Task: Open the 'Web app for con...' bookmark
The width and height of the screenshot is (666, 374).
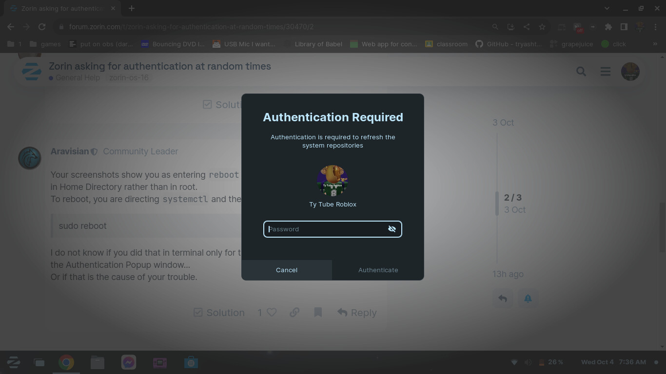Action: click(x=383, y=44)
